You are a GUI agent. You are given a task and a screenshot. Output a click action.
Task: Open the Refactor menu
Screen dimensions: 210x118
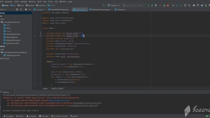32,2
